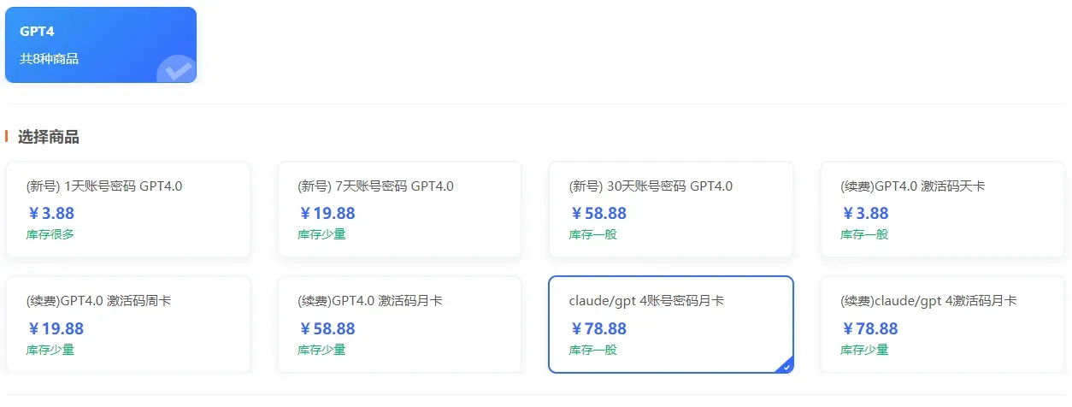Click the ¥19.88 price on 7天账号密码 card

click(327, 213)
